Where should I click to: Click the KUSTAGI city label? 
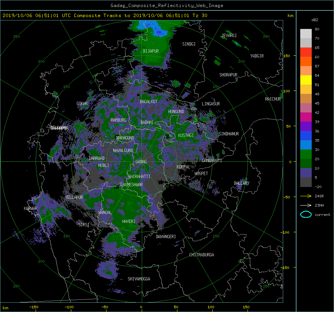tap(186, 135)
